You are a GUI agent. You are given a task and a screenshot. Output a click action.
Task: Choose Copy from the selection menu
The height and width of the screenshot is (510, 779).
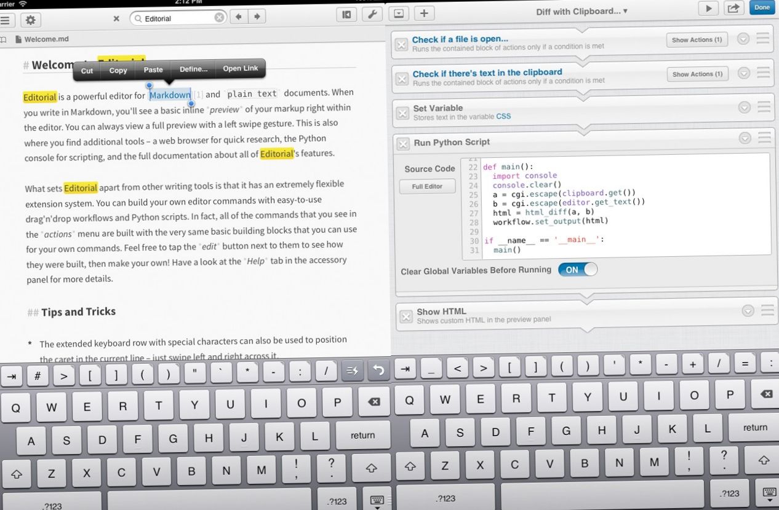pos(118,70)
